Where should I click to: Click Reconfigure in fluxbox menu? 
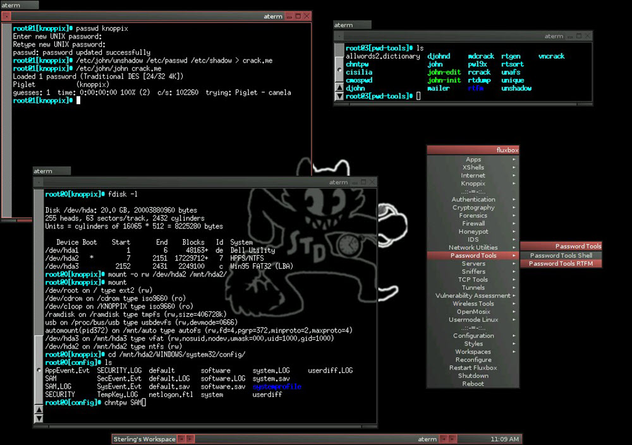(x=473, y=360)
